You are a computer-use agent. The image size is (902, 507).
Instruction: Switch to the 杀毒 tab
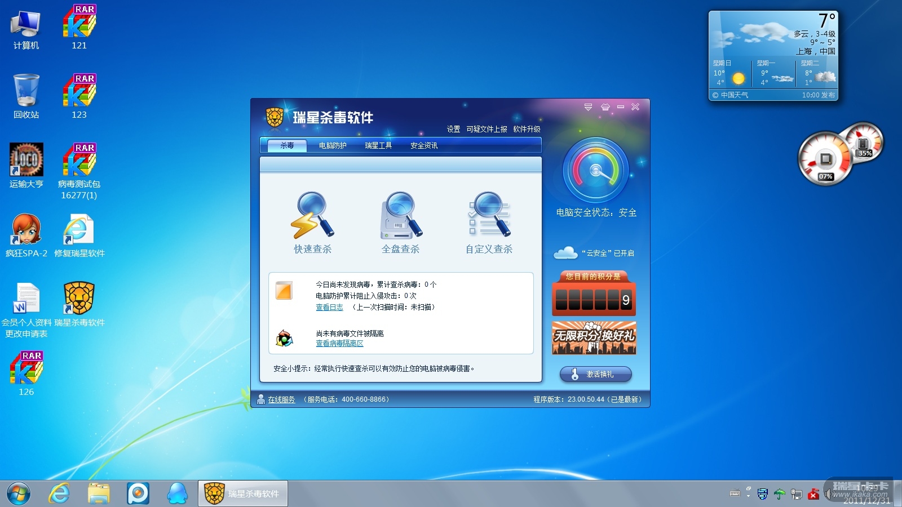pos(288,145)
